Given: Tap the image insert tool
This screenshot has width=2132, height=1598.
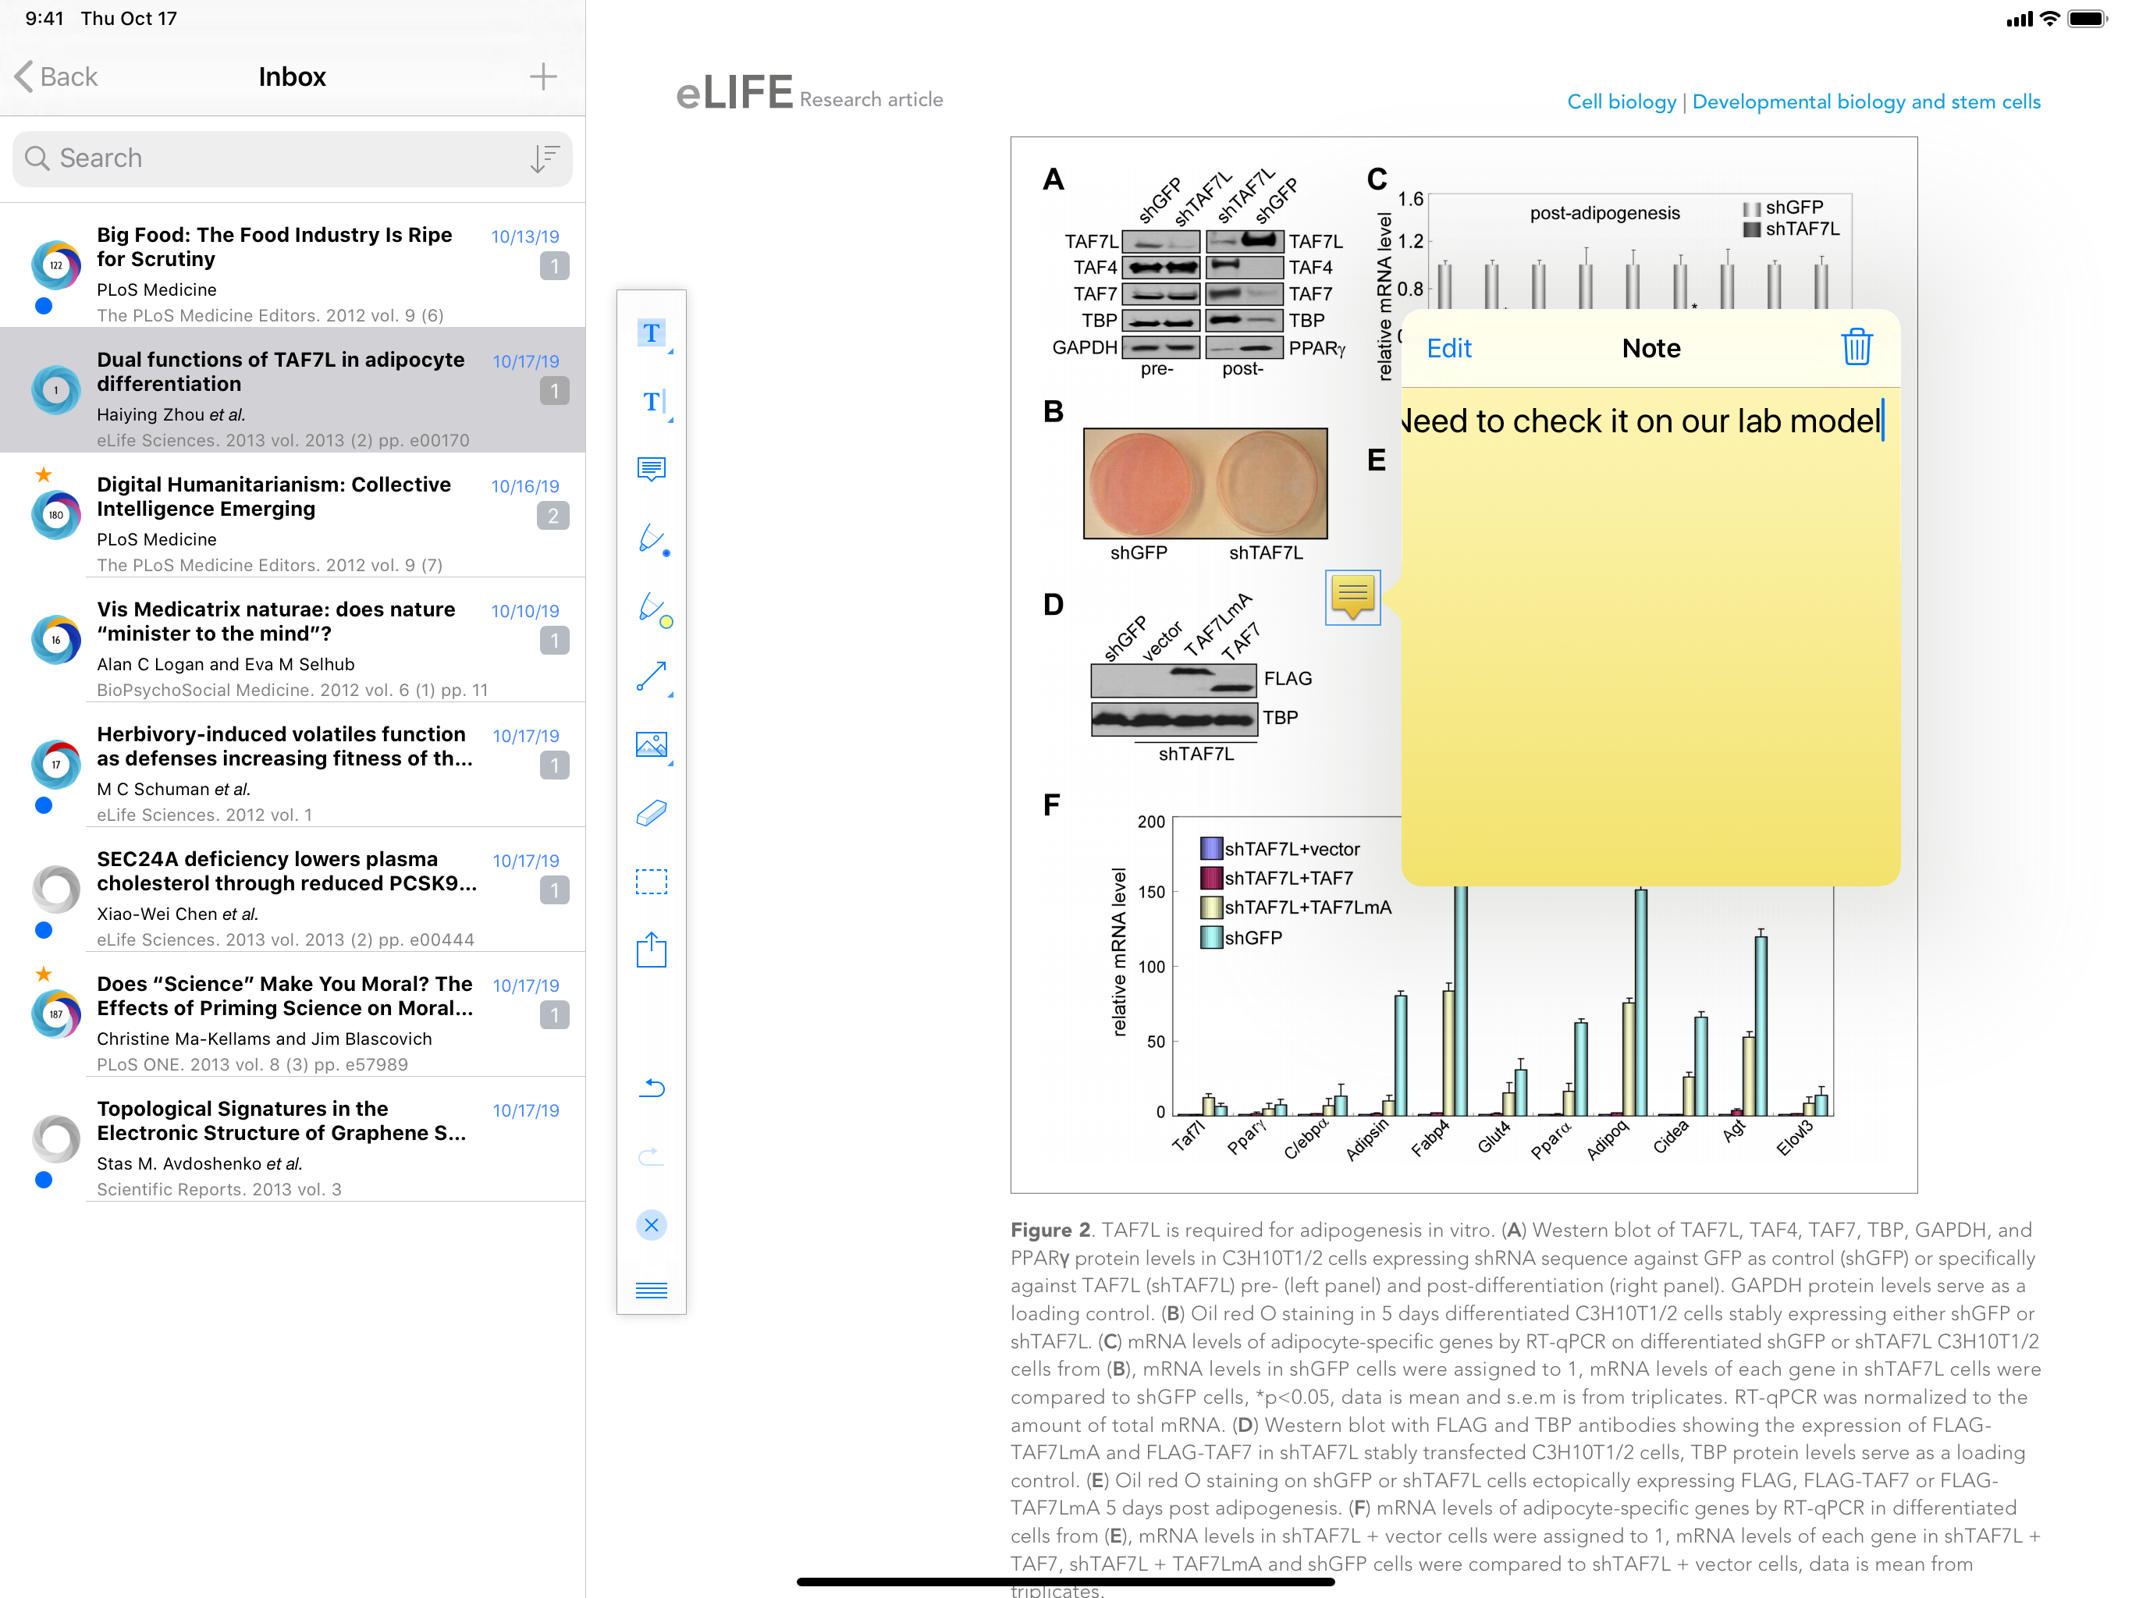Looking at the screenshot, I should (x=652, y=745).
